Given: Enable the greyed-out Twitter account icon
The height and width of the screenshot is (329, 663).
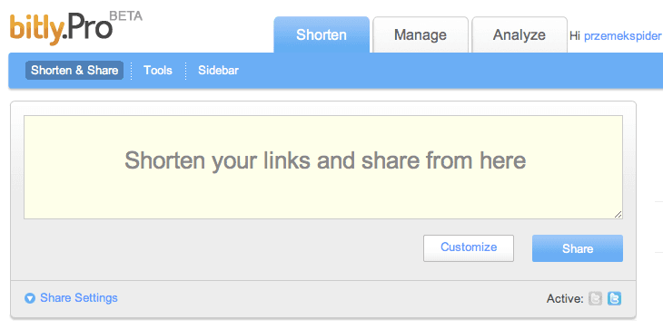Looking at the screenshot, I should (x=595, y=298).
